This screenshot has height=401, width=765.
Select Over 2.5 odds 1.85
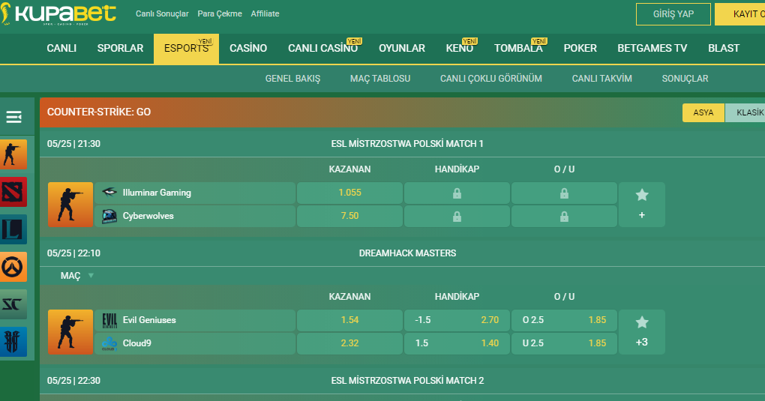[564, 321]
